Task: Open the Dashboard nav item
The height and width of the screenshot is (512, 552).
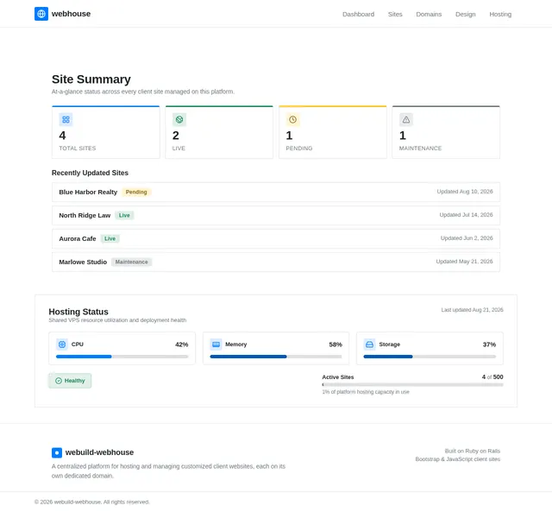Action: click(x=359, y=14)
